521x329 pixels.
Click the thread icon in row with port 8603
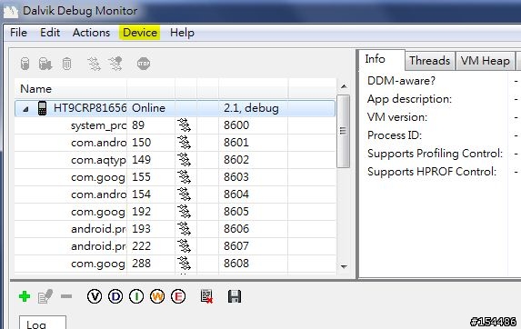click(x=184, y=177)
